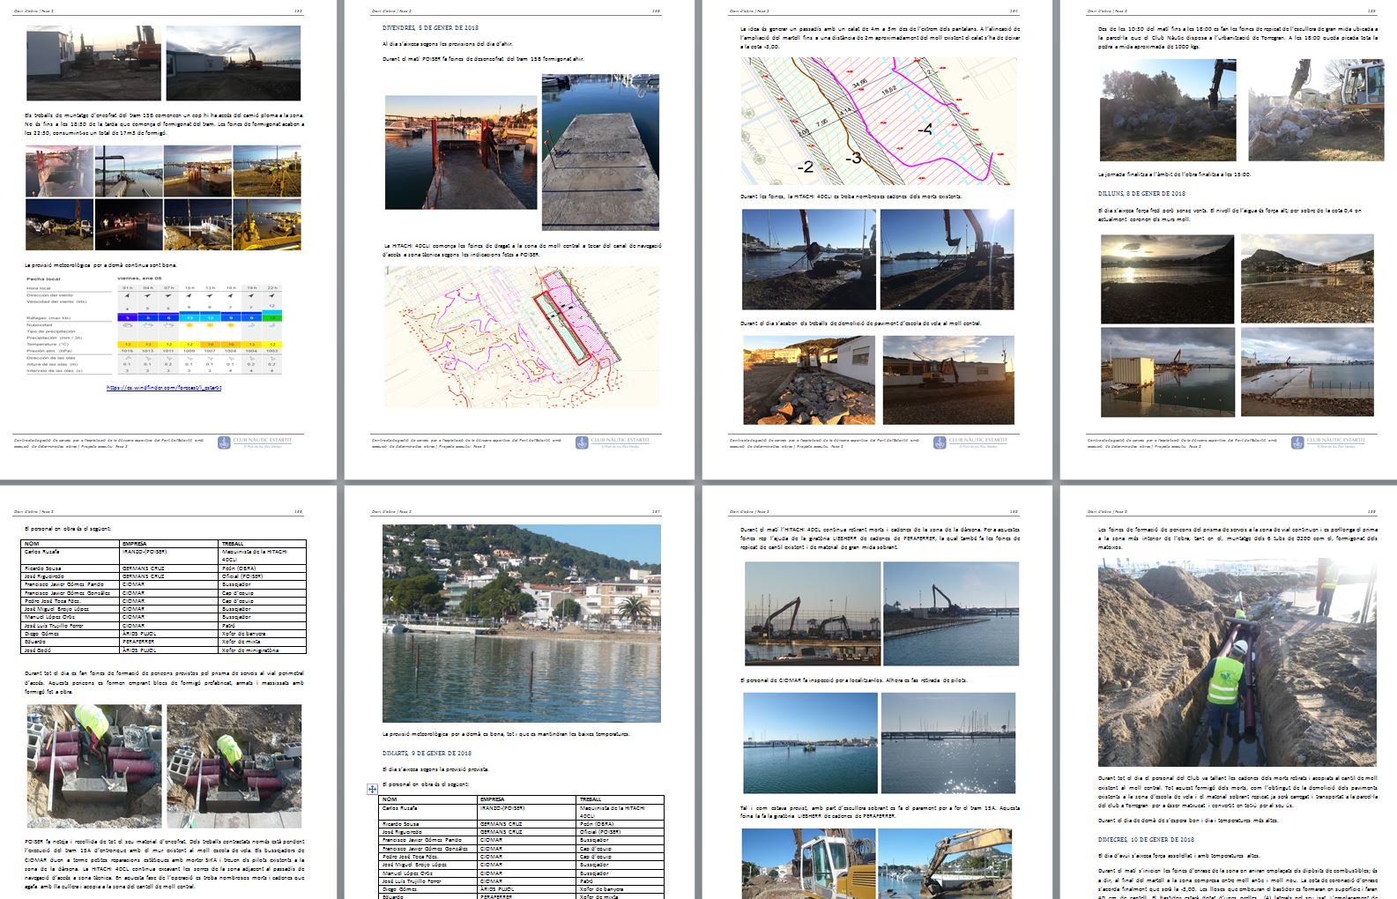Select the concrete pier photo next to the worker photo
The width and height of the screenshot is (1397, 899).
pyautogui.click(x=599, y=150)
